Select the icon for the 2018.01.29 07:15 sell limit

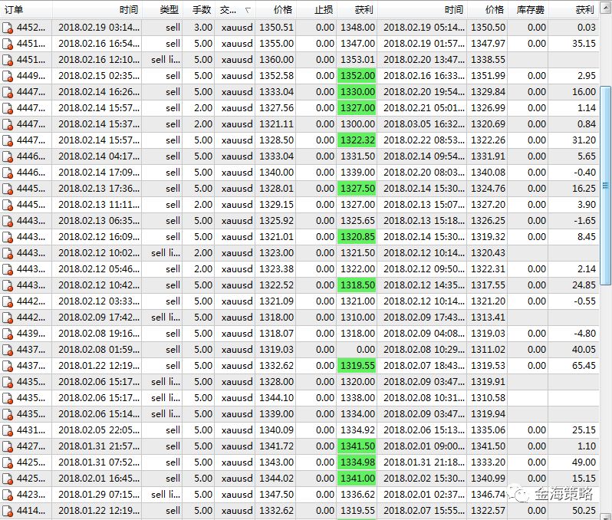[x=8, y=495]
